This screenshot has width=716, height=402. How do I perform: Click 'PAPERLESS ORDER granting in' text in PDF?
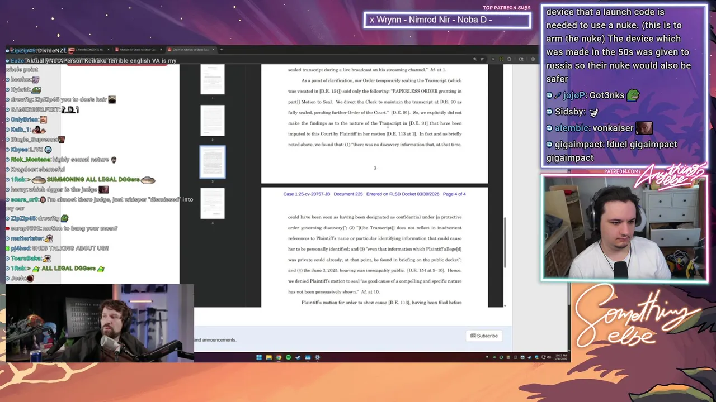click(x=426, y=91)
